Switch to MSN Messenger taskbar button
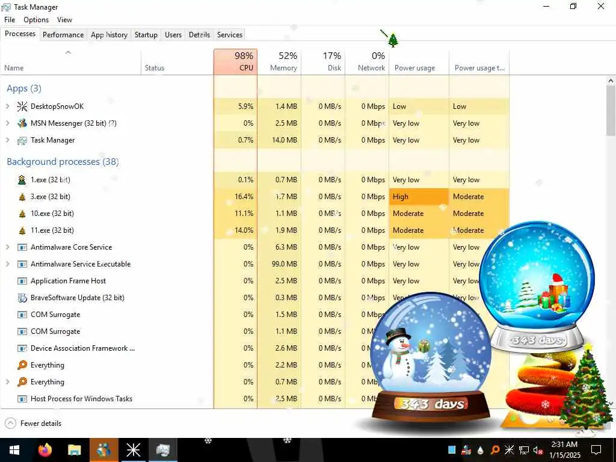This screenshot has width=616, height=462. 103,450
